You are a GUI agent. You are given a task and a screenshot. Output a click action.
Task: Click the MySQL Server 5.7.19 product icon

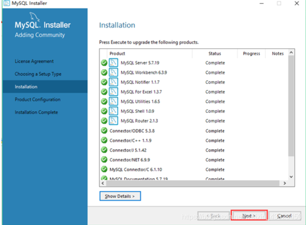point(113,63)
